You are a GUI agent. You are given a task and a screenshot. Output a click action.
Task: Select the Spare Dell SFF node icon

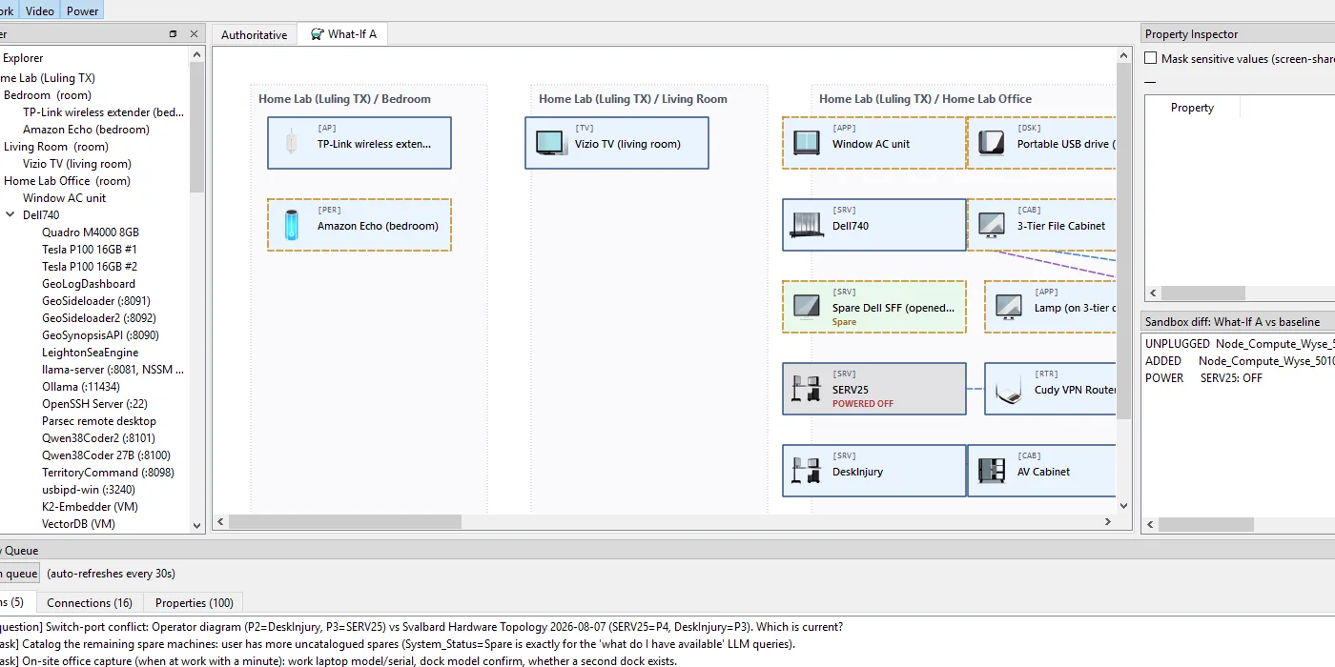click(x=807, y=307)
